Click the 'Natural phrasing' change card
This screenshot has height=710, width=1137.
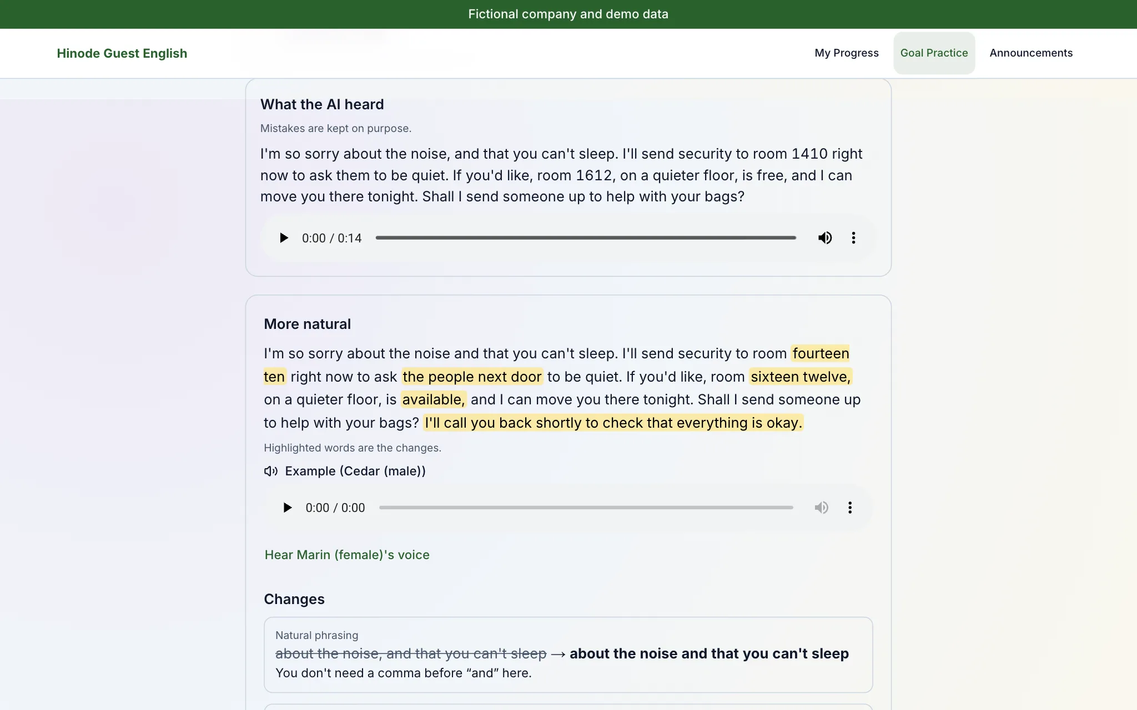[x=568, y=655]
